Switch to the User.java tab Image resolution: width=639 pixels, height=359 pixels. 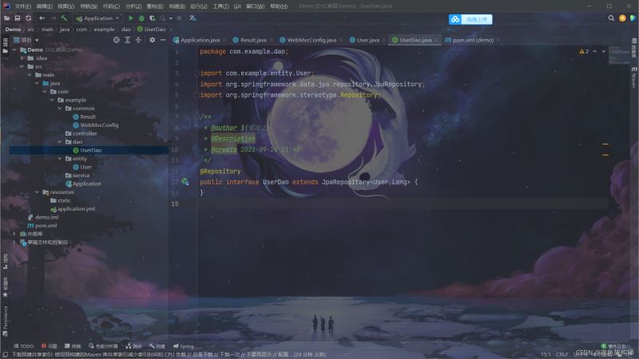pyautogui.click(x=367, y=40)
